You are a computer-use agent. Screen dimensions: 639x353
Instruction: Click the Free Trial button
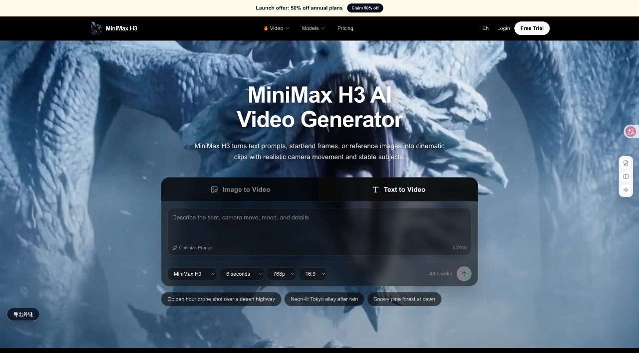[532, 28]
